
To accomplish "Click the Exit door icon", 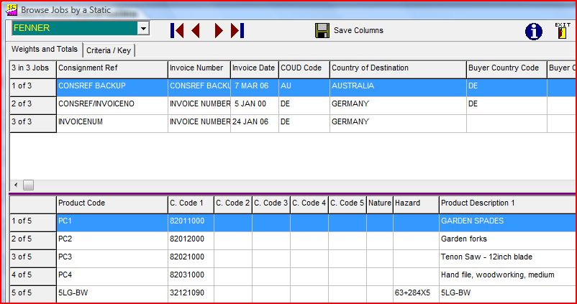I will [x=562, y=30].
